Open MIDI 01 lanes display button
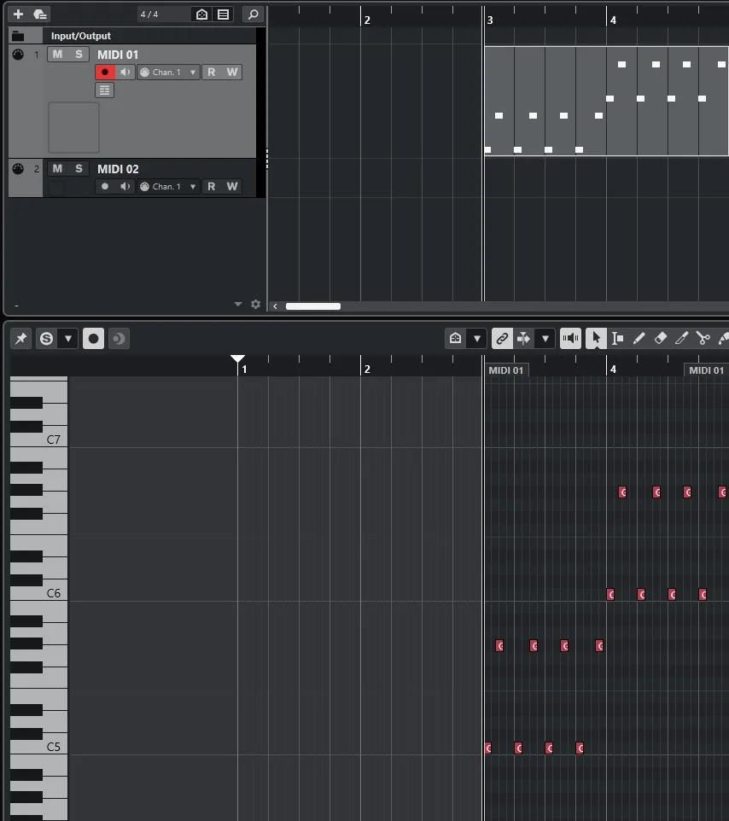This screenshot has height=821, width=729. 105,90
